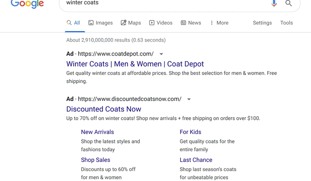Click the https://www.discountedcoatsnow.com/ URL text
Viewport: 311px width, 181px height.
click(130, 99)
